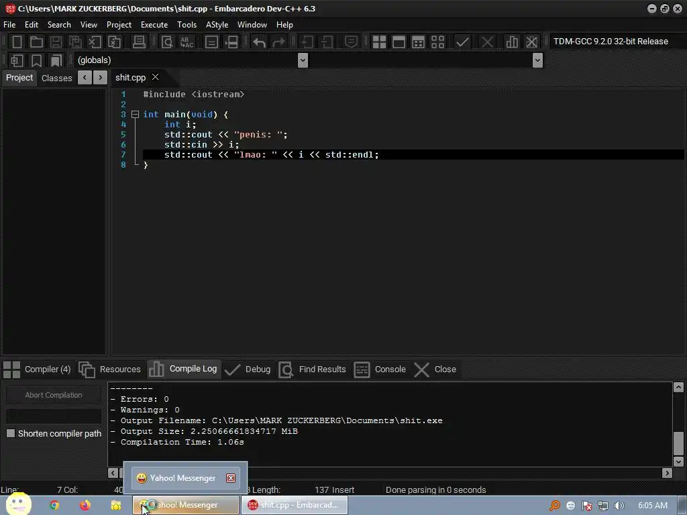Close the Yahoo! Messenger taskbar preview popup
Viewport: 687px width, 515px height.
click(231, 478)
